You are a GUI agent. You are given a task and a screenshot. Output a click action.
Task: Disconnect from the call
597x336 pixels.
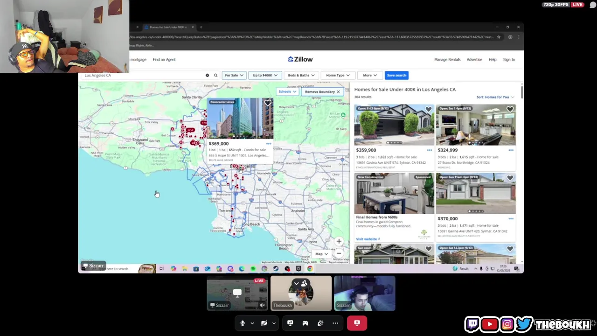[x=357, y=323]
